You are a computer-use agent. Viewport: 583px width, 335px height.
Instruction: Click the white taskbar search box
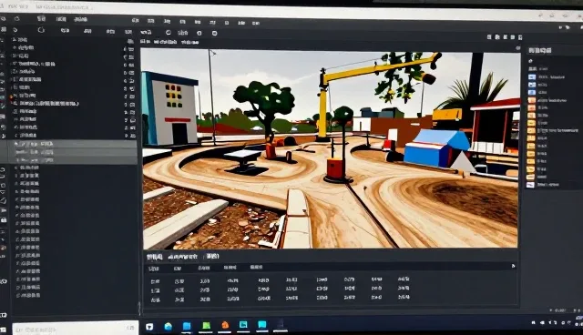(x=76, y=329)
